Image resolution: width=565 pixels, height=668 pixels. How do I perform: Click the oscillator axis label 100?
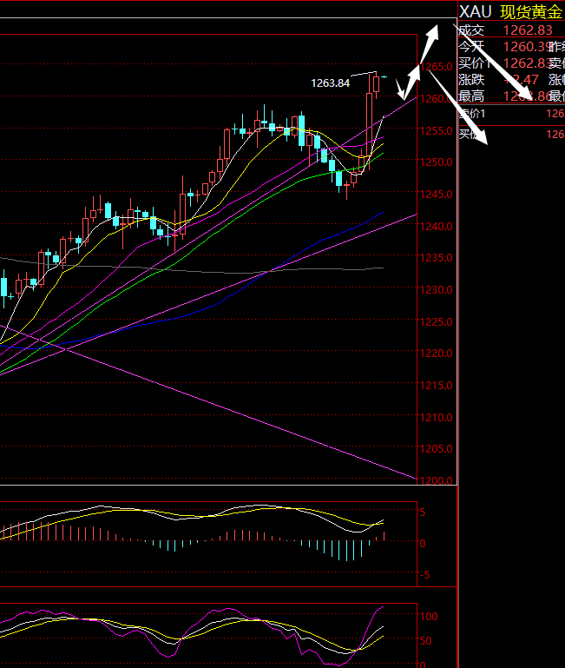click(429, 617)
